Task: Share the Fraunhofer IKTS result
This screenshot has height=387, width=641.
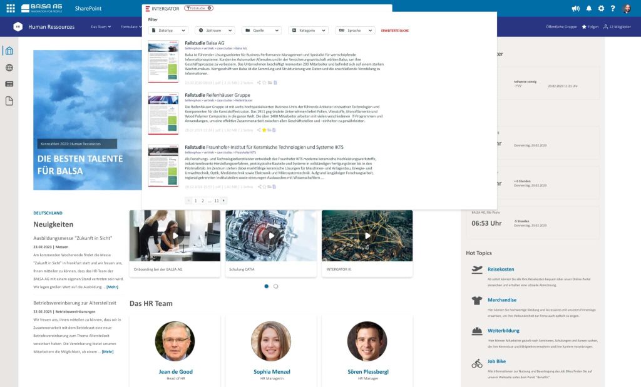Action: 259,186
